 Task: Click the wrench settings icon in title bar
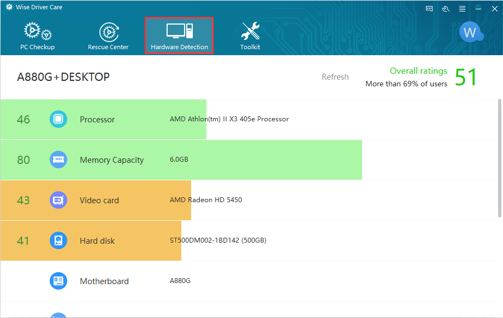click(x=446, y=9)
